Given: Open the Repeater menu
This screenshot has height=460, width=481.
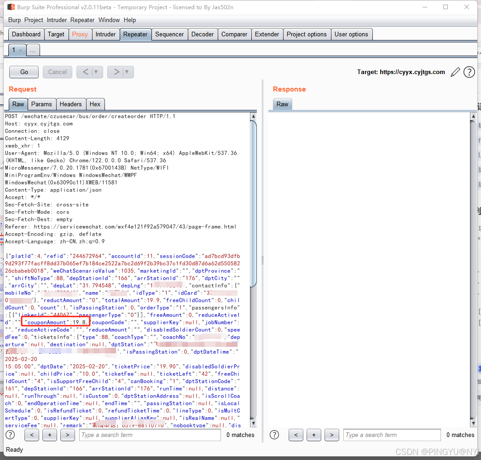Looking at the screenshot, I should coord(82,20).
